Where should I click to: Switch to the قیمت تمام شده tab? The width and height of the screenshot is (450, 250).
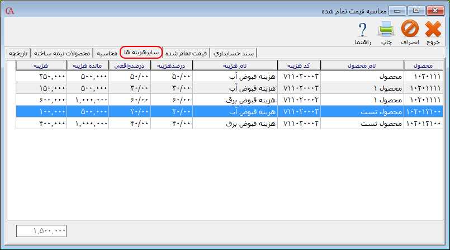(x=186, y=53)
